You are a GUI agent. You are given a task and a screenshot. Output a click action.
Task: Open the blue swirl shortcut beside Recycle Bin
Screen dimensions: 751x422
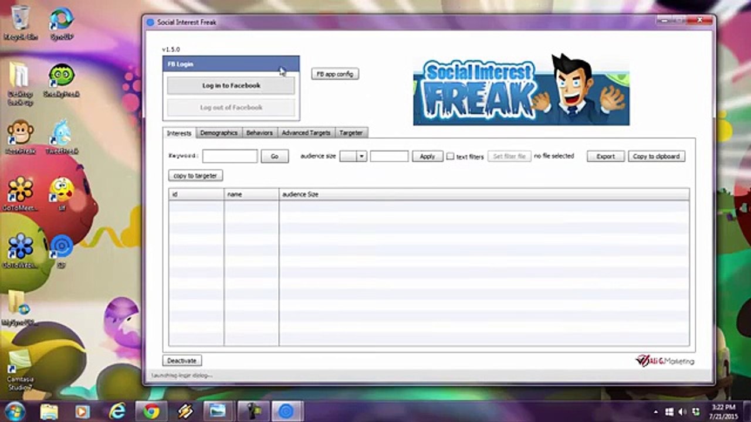click(62, 22)
